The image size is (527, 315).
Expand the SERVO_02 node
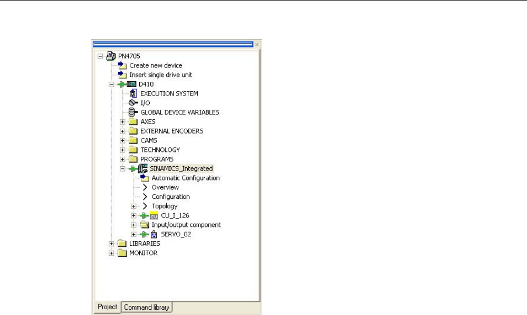click(x=134, y=234)
